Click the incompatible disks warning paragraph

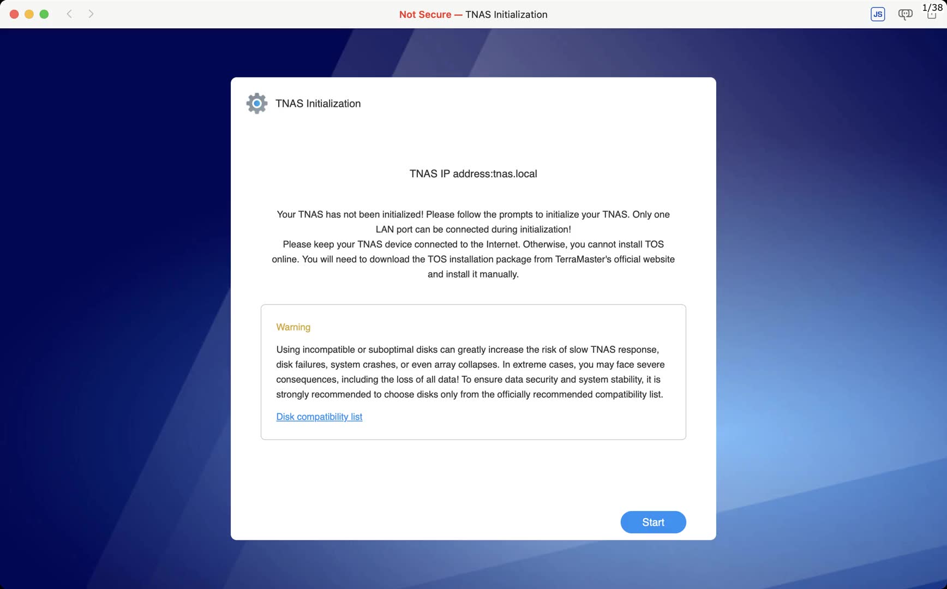click(x=470, y=372)
